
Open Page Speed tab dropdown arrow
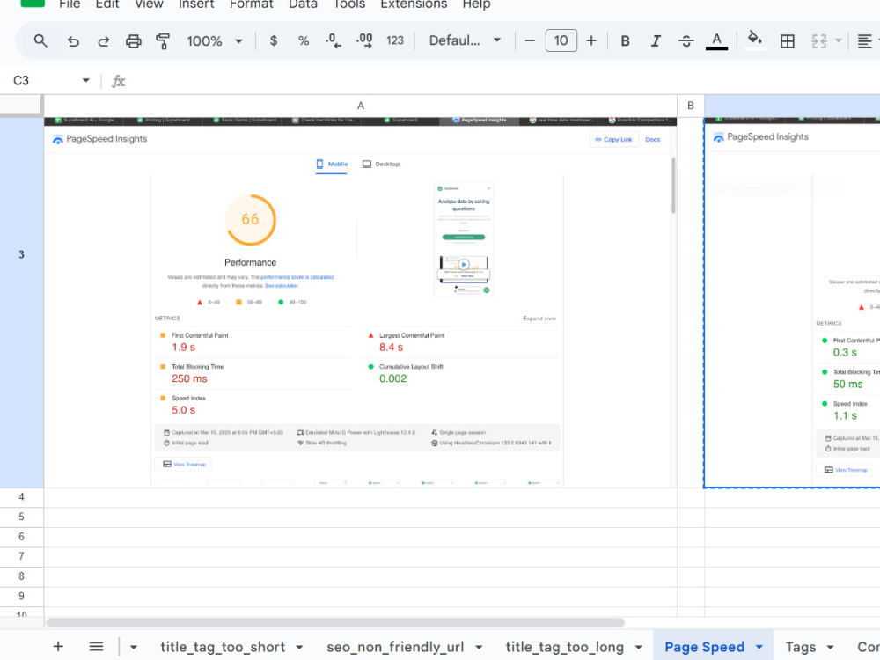pos(759,647)
